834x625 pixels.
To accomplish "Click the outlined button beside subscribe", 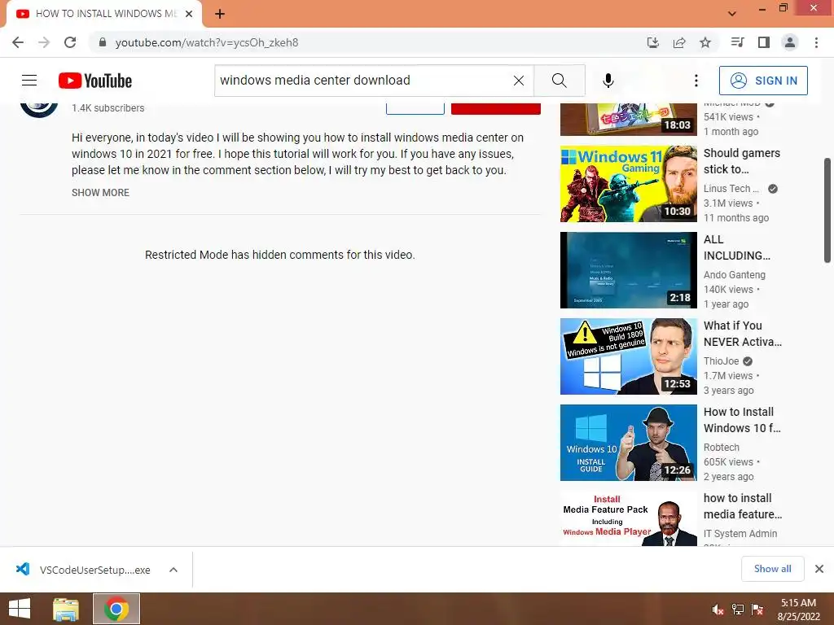I will 415,108.
